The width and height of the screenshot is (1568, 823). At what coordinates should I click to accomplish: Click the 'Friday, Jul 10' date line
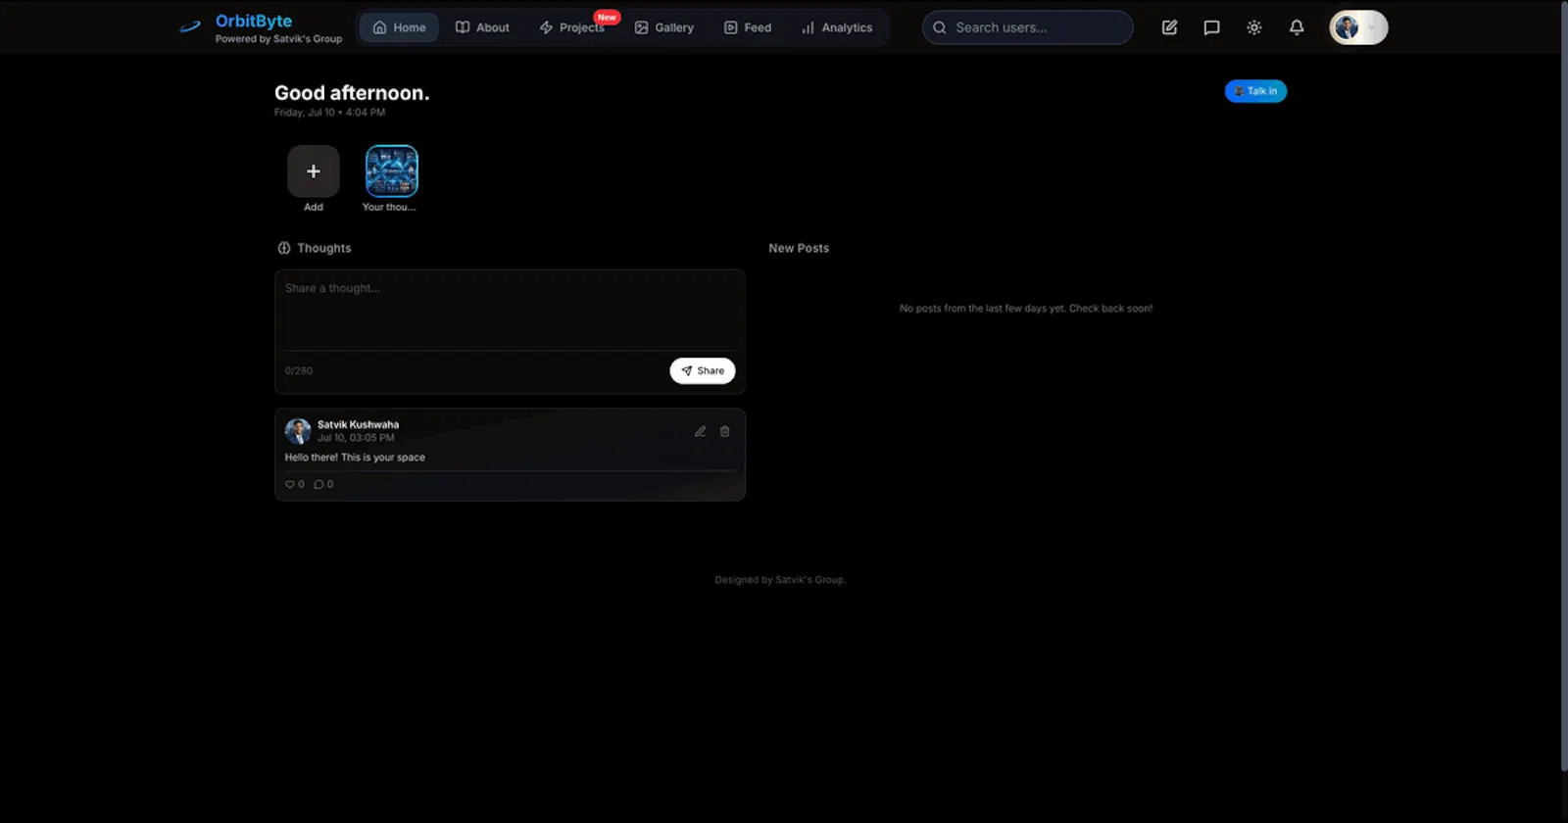click(x=329, y=113)
